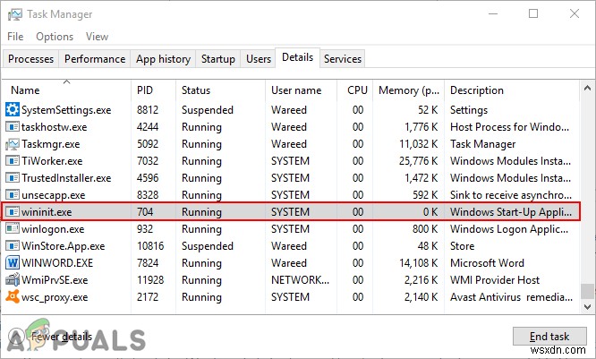Select the Details tab
596x359 pixels.
298,57
